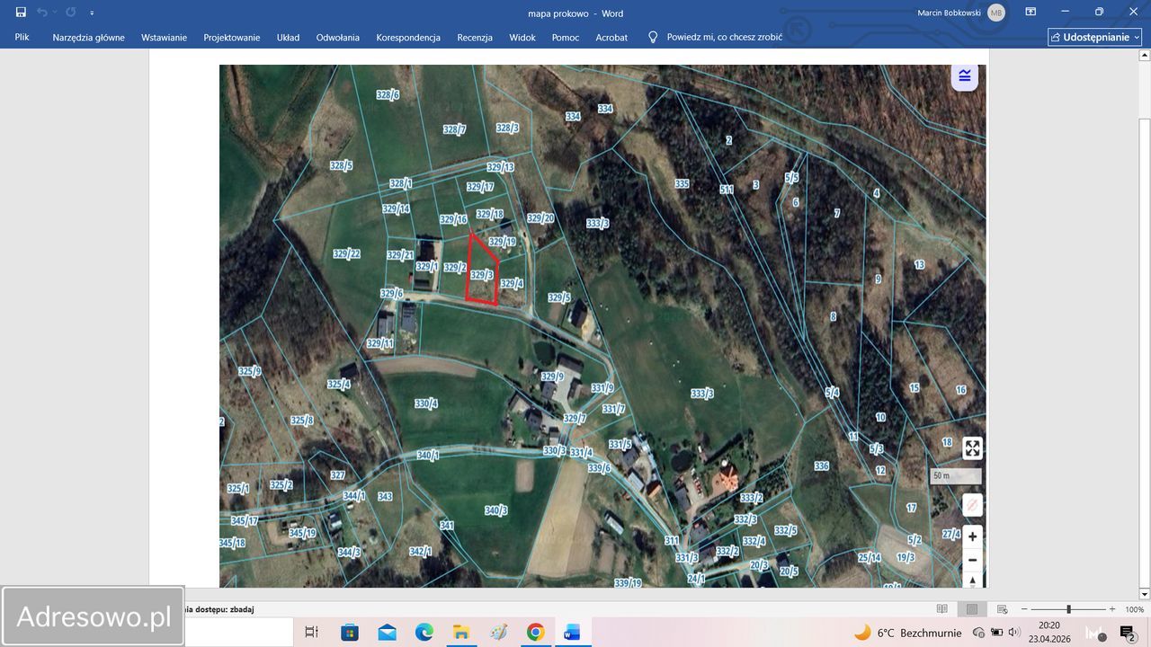This screenshot has height=647, width=1151.
Task: Open File Explorer from taskbar
Action: (x=461, y=633)
